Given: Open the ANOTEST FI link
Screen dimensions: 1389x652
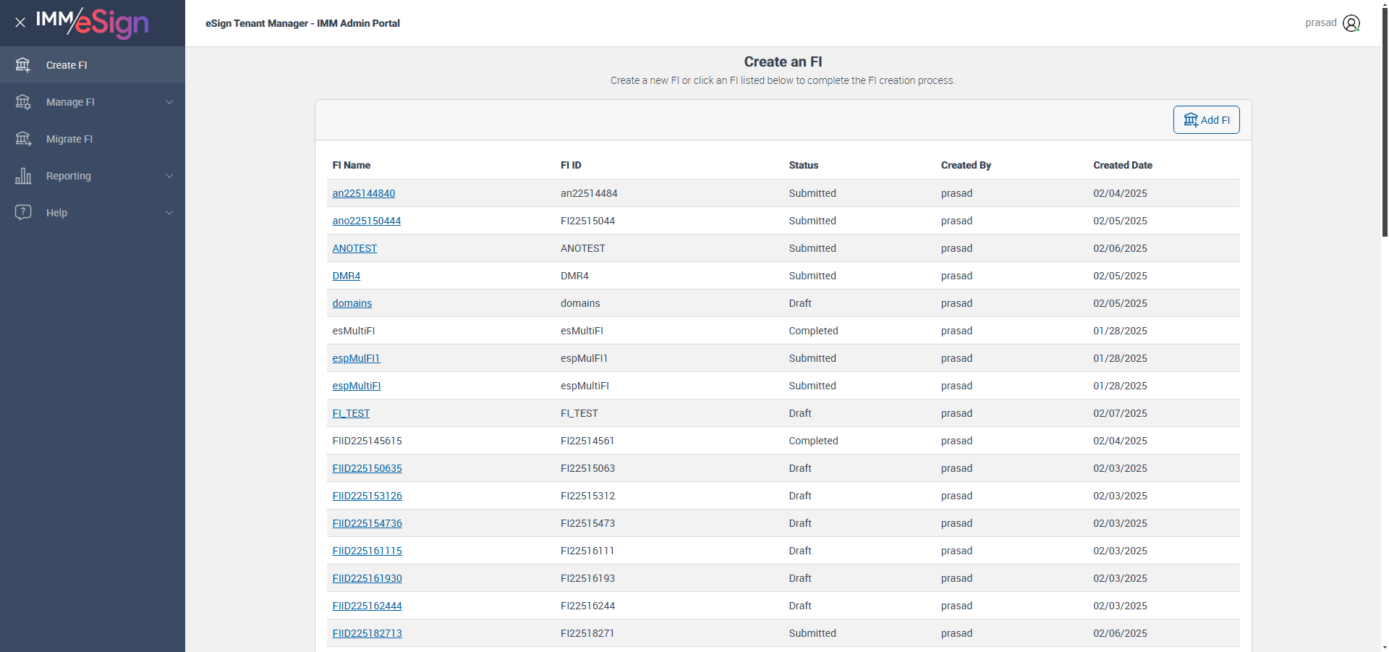Looking at the screenshot, I should pyautogui.click(x=354, y=248).
